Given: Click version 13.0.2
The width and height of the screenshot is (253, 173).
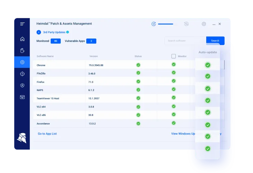Looking at the screenshot, I should pyautogui.click(x=92, y=124).
